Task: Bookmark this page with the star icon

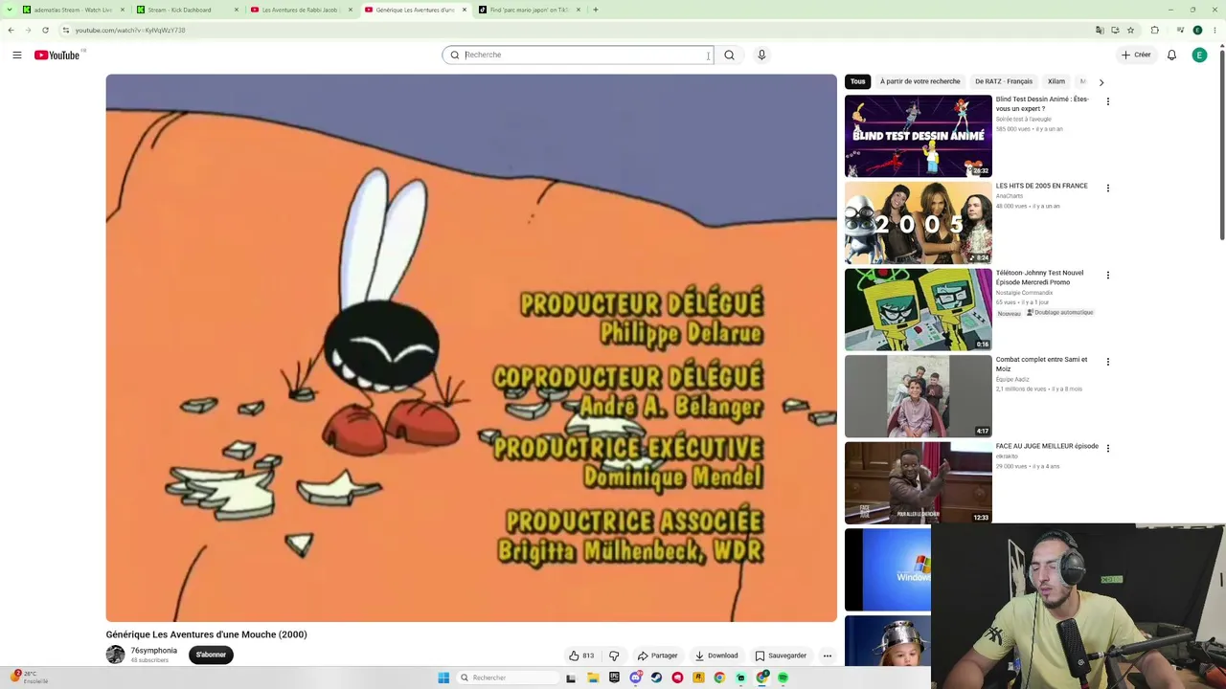Action: coord(1130,30)
